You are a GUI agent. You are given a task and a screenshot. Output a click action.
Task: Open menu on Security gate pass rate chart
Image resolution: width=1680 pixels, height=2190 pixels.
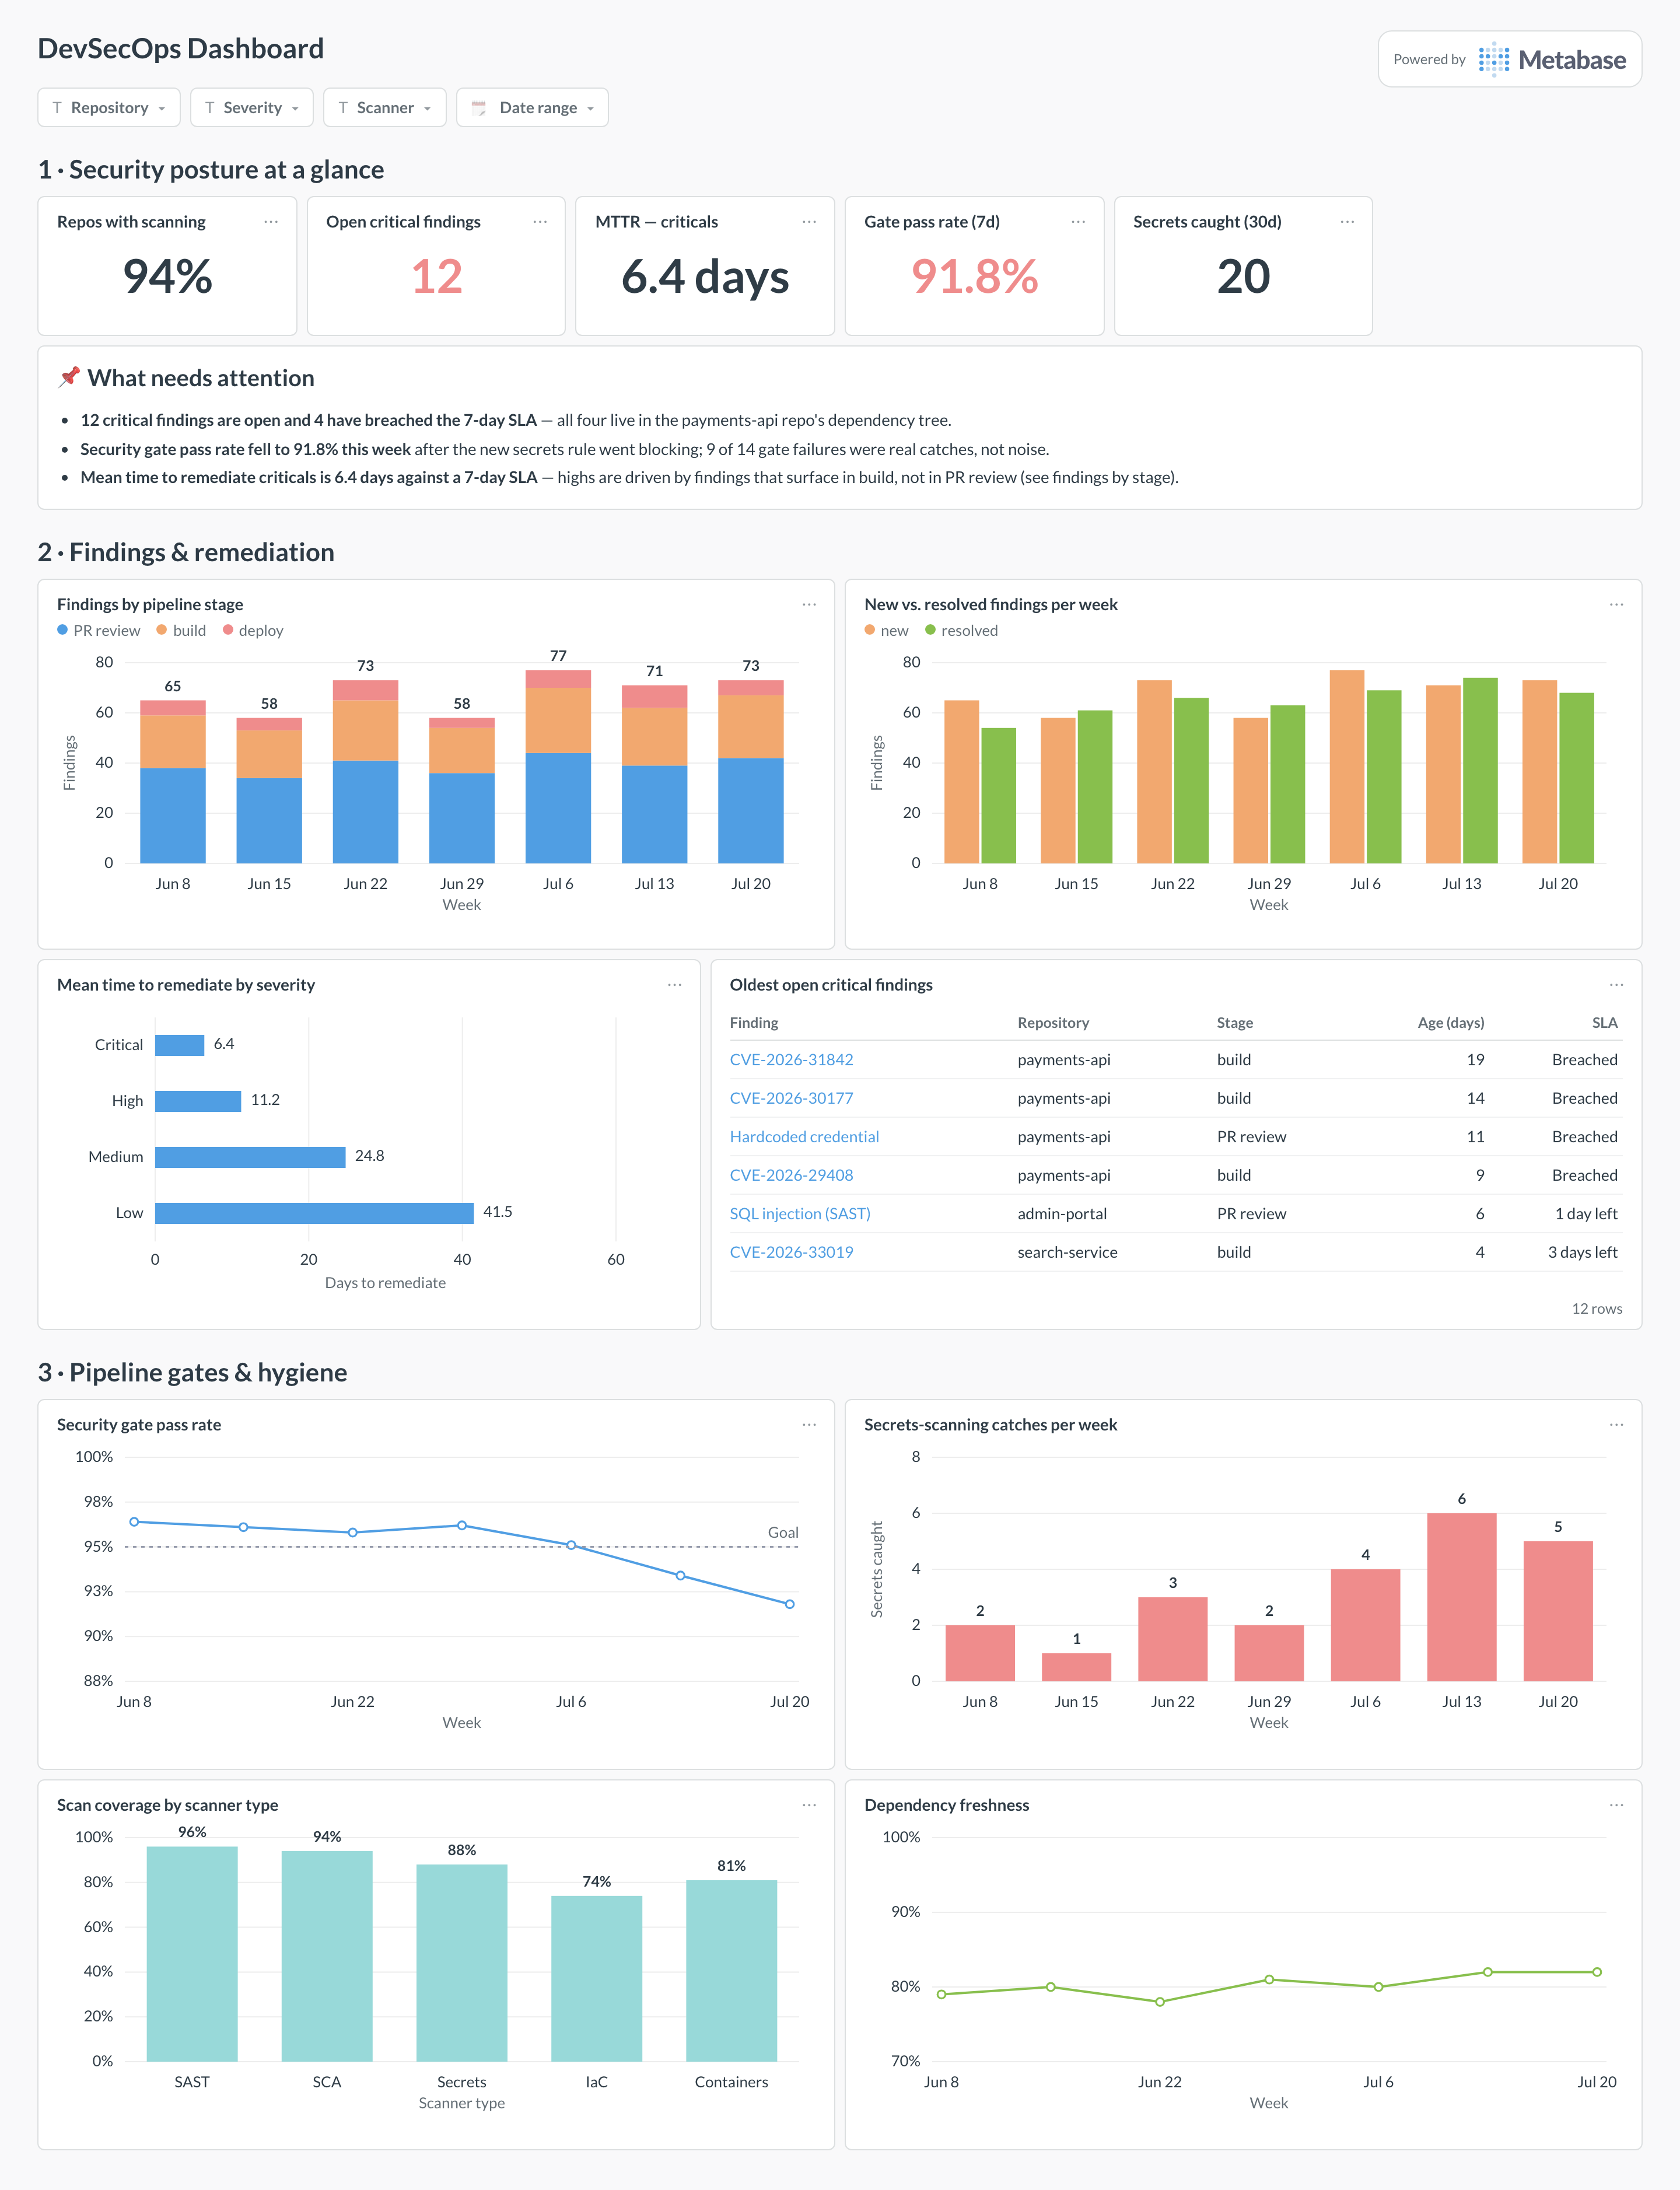809,1425
